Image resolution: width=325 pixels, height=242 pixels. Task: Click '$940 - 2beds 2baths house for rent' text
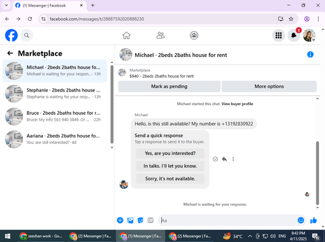162,76
